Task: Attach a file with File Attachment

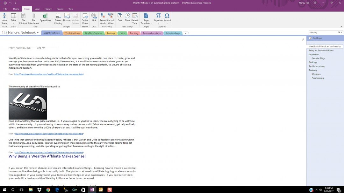Action: [33, 19]
